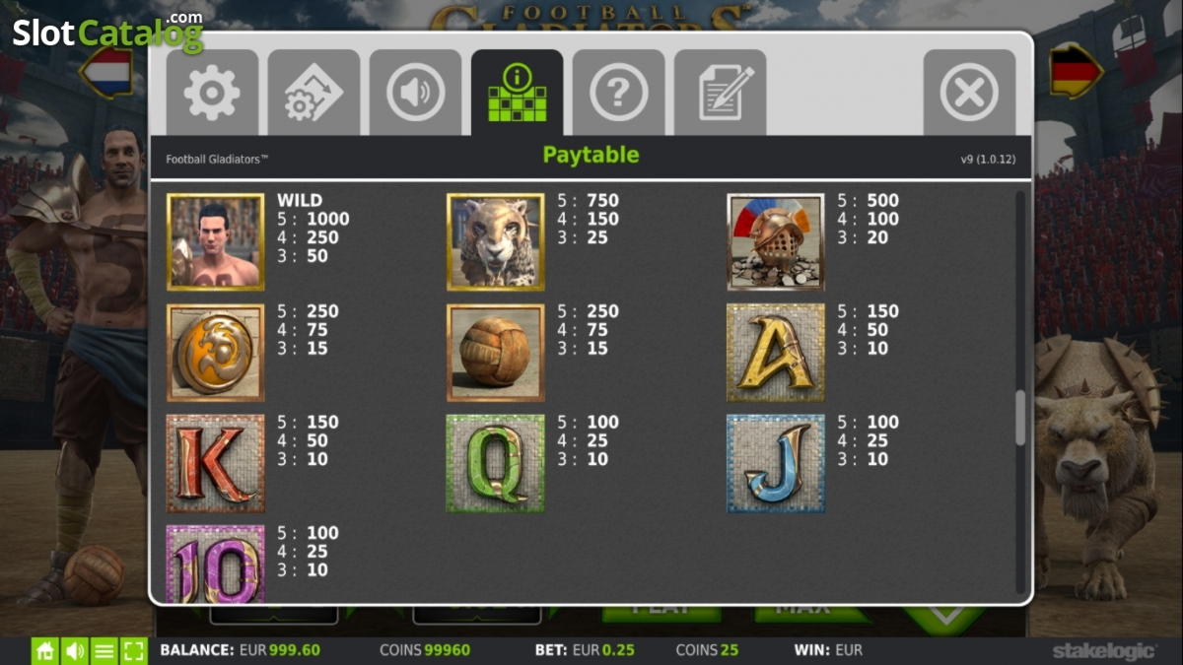Click the leather football symbol
This screenshot has height=665, width=1183.
[x=496, y=353]
